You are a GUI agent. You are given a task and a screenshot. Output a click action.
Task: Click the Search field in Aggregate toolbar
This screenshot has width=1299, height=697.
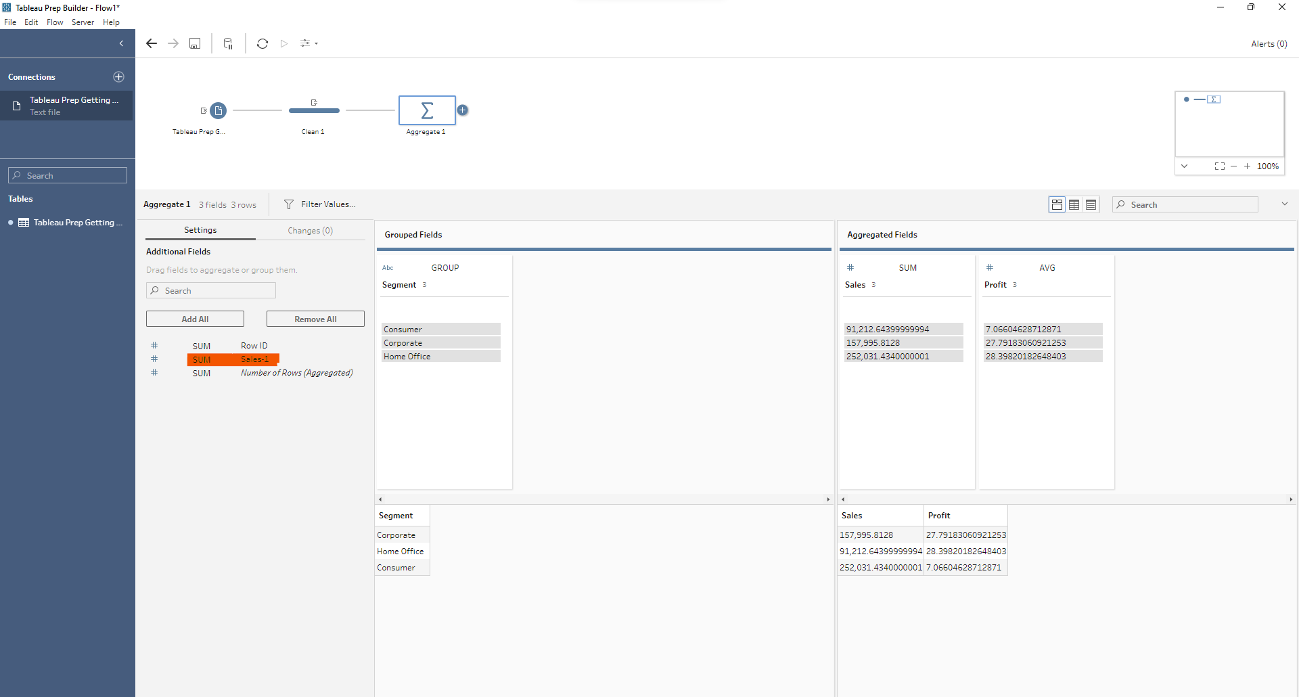pyautogui.click(x=1185, y=204)
